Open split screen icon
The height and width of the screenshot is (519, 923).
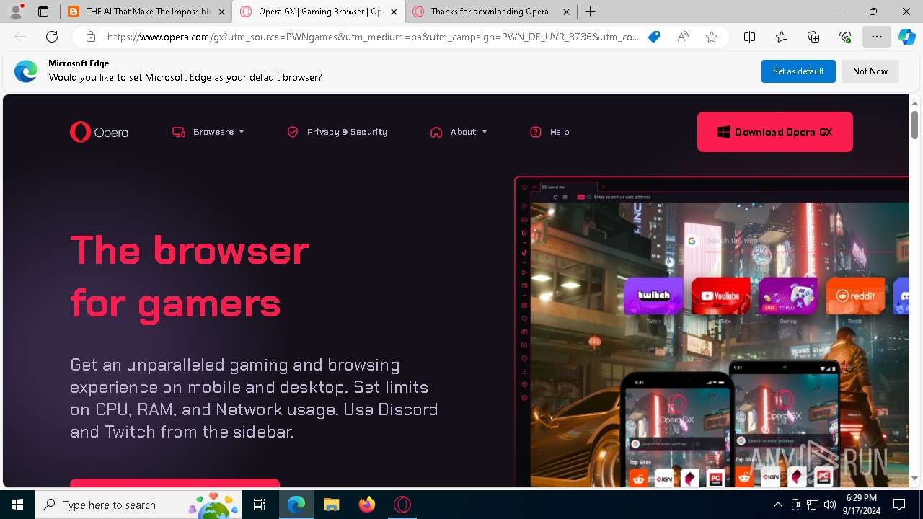(750, 37)
